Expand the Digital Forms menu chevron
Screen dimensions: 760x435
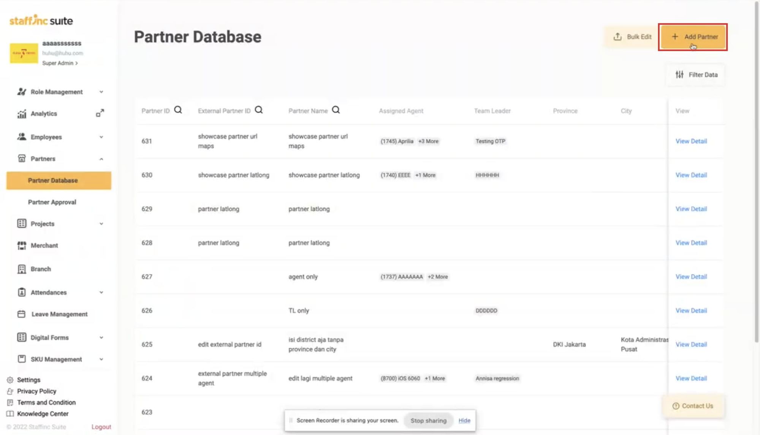(101, 337)
